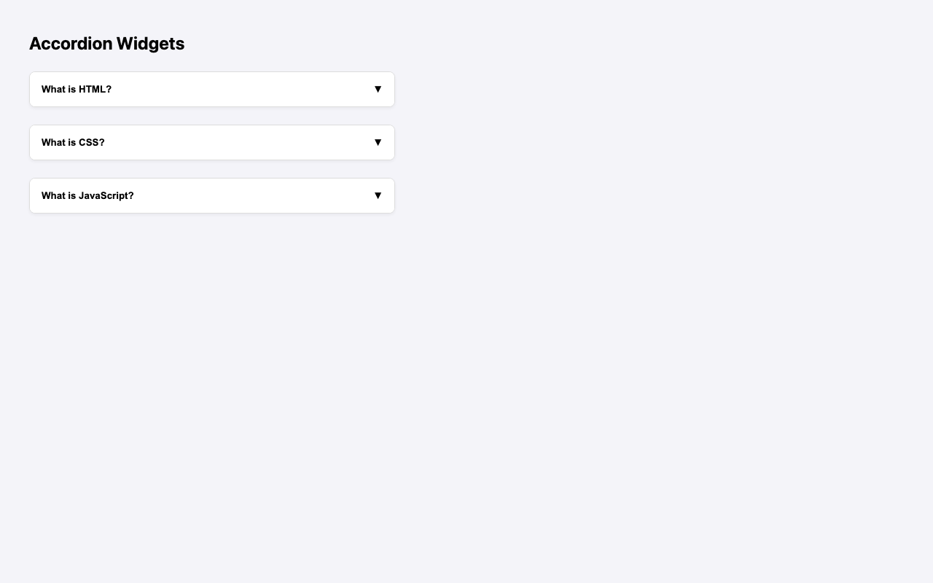Select the "What is JavaScript?" header text
Screen dimensions: 933x583
87,195
